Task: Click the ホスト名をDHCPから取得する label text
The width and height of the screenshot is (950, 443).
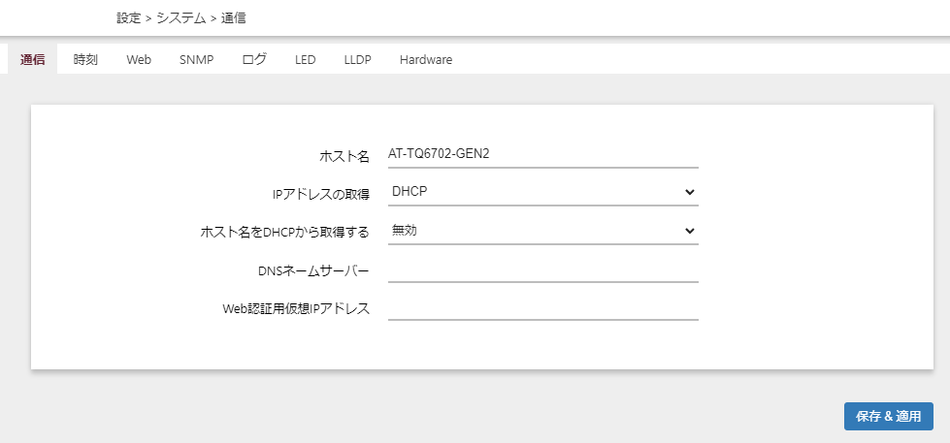Action: coord(284,232)
